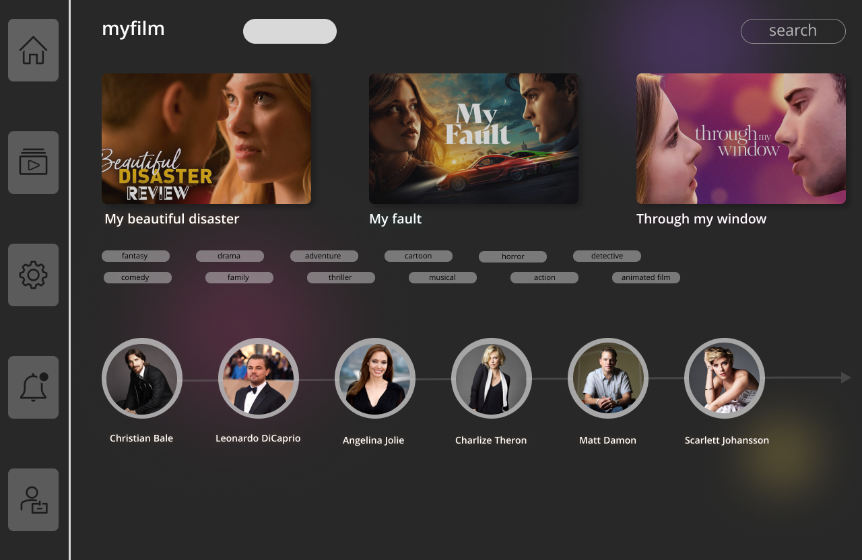Filter by the action genre tag
This screenshot has width=862, height=560.
point(544,277)
